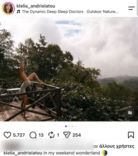Unmute video with speaker icon
Viewport: 138px width, 156px height.
(130, 113)
